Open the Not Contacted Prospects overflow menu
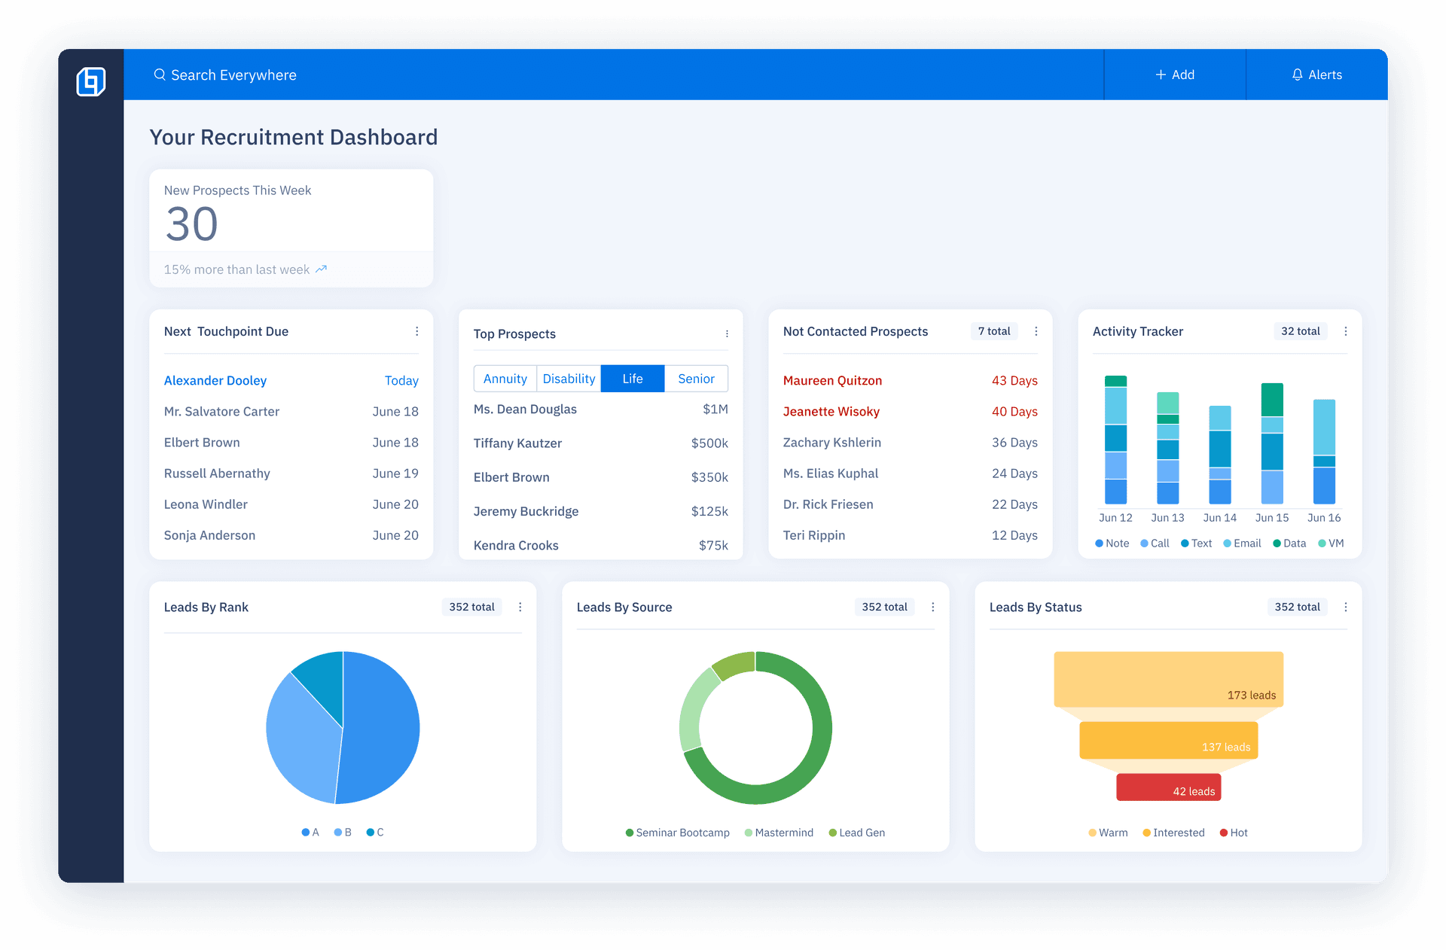Image resolution: width=1446 pixels, height=950 pixels. 1036,331
